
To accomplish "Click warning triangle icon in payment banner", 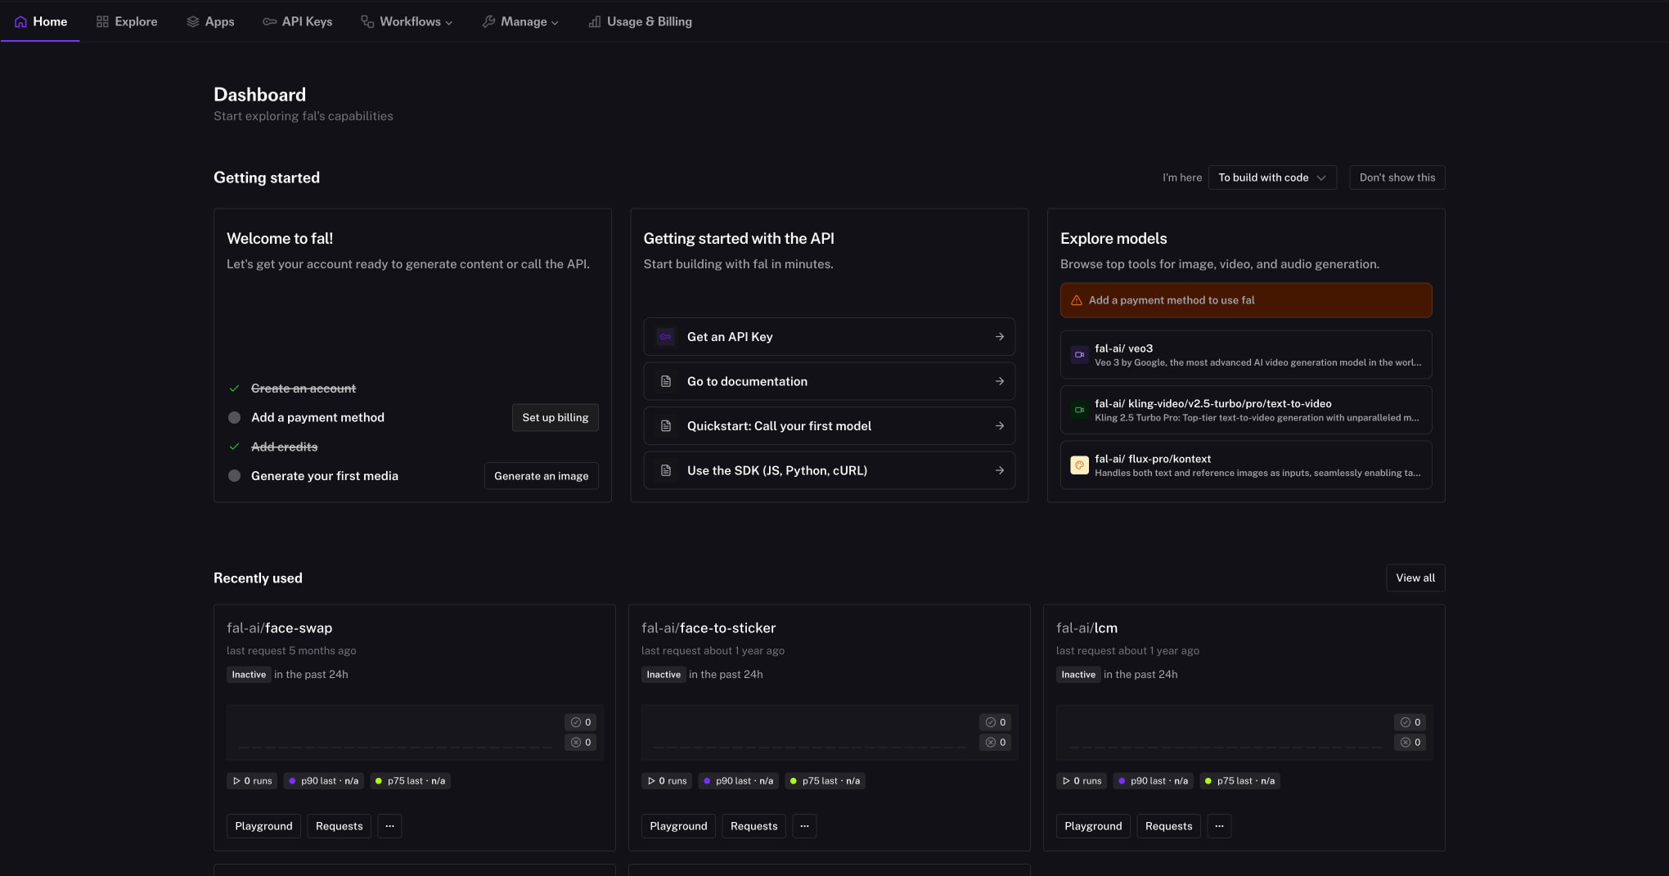I will click(x=1077, y=300).
